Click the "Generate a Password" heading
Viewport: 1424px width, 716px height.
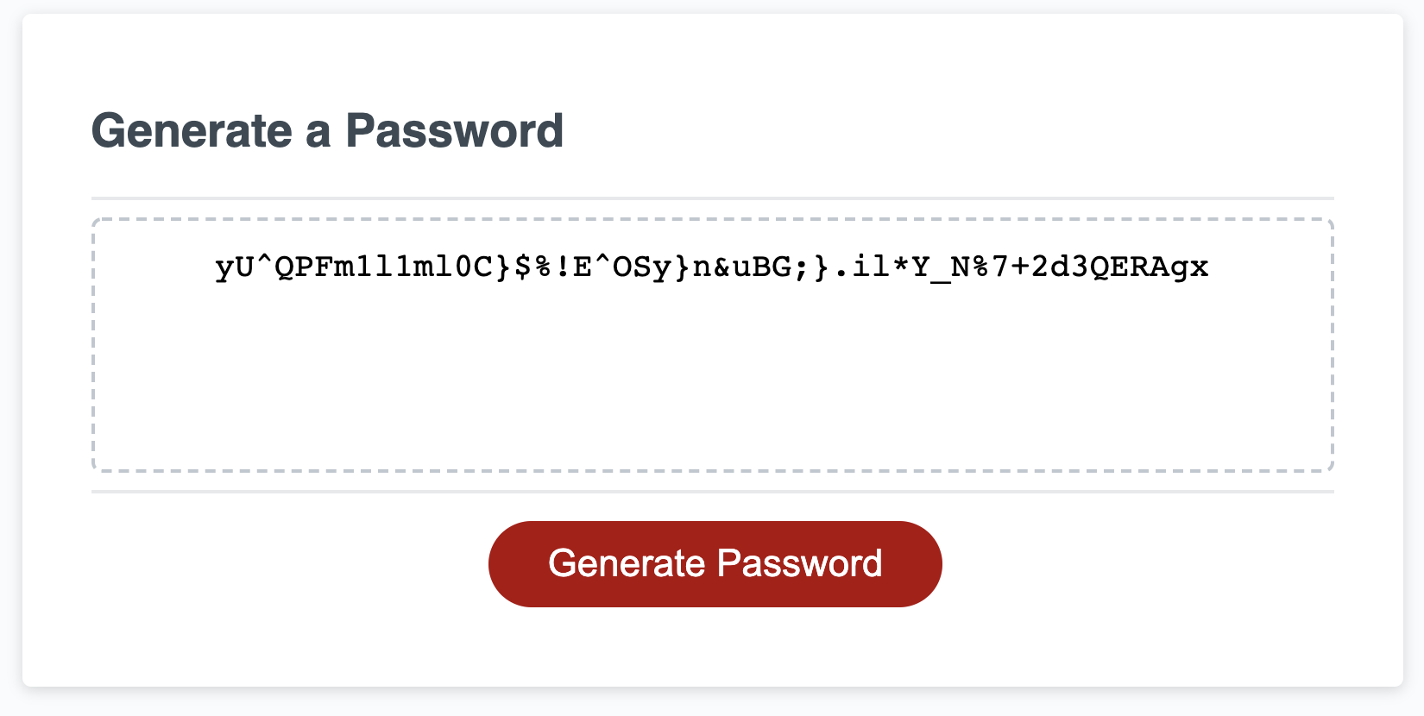[x=327, y=131]
